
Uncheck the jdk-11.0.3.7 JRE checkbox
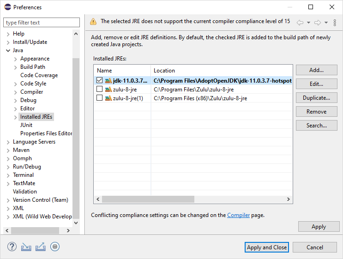pos(99,80)
